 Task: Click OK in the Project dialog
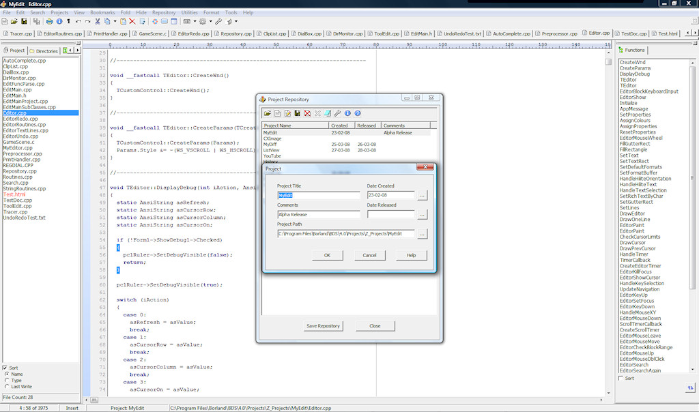pos(327,255)
